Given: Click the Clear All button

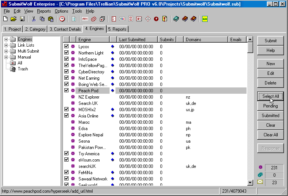Looking at the screenshot, I should click(x=271, y=135).
